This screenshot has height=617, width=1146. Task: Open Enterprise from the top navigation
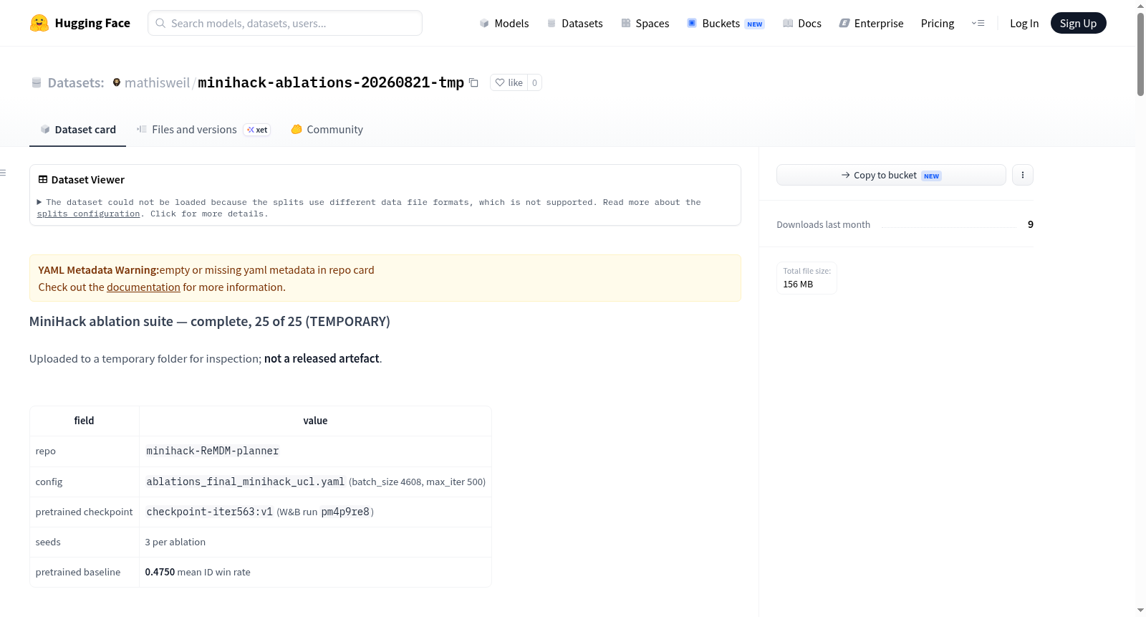(871, 23)
